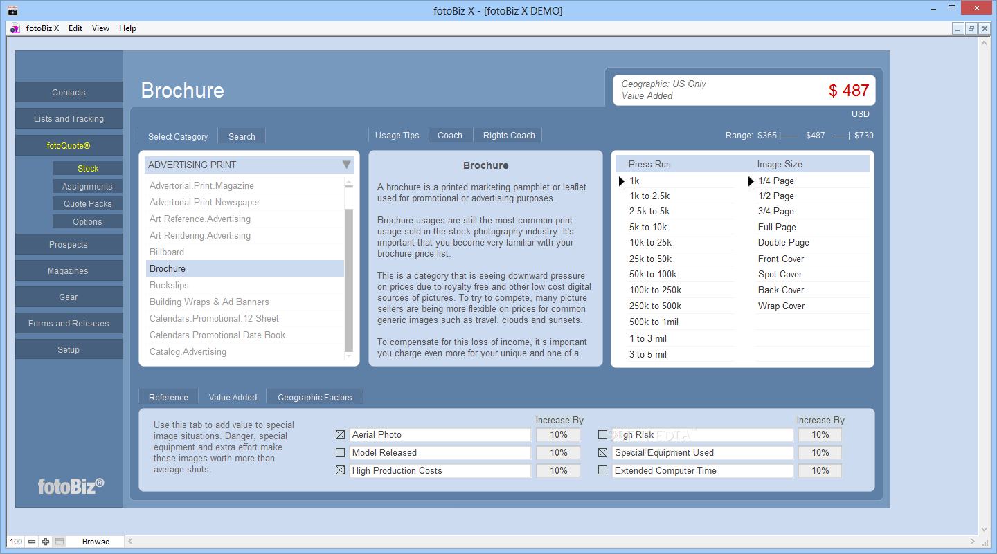
Task: Click the zoom out minus icon
Action: tap(32, 542)
